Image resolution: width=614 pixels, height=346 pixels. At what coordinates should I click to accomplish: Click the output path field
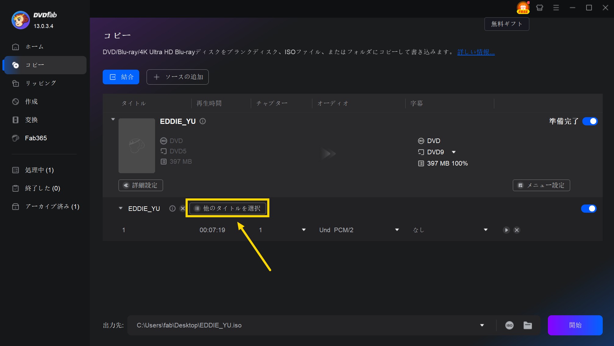(308, 325)
